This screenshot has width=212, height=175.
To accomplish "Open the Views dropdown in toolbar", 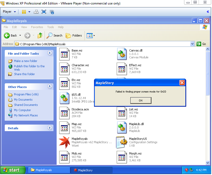I will pos(91,35).
